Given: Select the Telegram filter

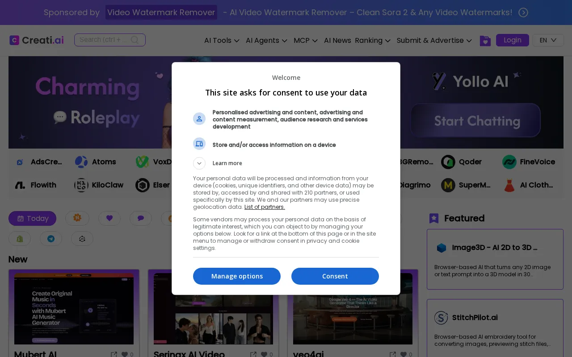Looking at the screenshot, I should (x=51, y=239).
